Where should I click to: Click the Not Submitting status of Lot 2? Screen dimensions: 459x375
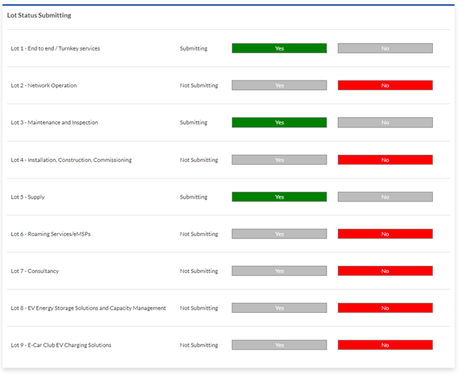point(198,85)
